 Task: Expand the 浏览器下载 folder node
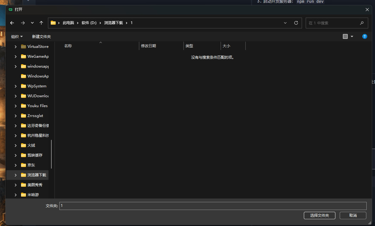(x=16, y=175)
